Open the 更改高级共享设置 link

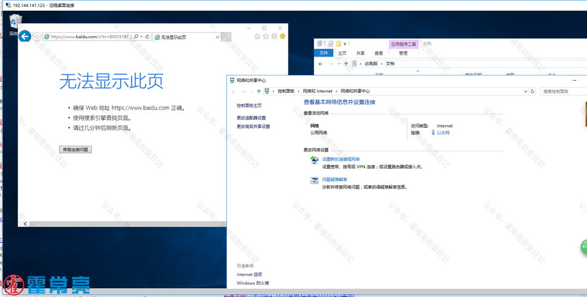[253, 127]
